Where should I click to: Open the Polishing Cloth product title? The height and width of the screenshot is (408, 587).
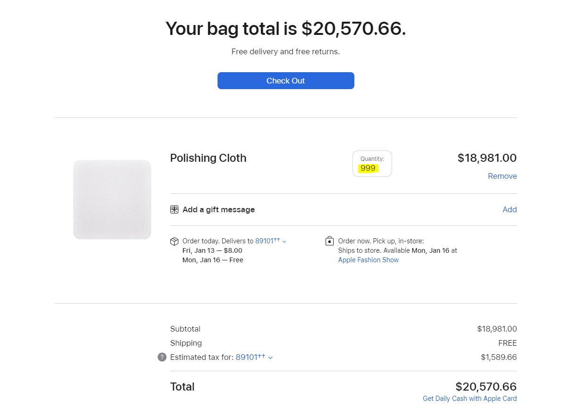click(208, 158)
